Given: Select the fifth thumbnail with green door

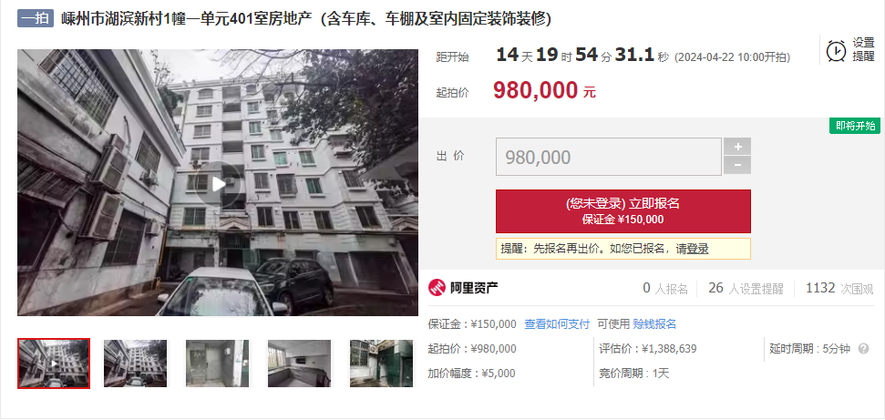Looking at the screenshot, I should click(x=382, y=364).
